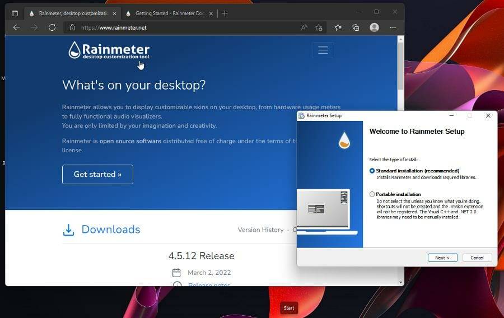
Task: Click the Downloads arrow icon
Action: click(68, 230)
